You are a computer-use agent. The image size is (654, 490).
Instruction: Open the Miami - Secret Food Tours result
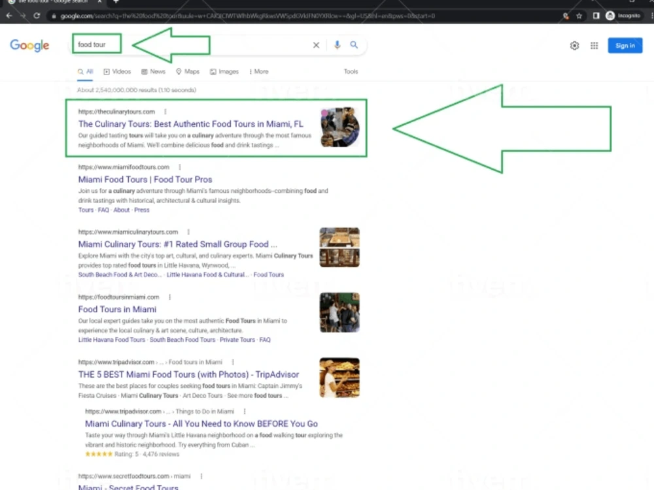(128, 486)
